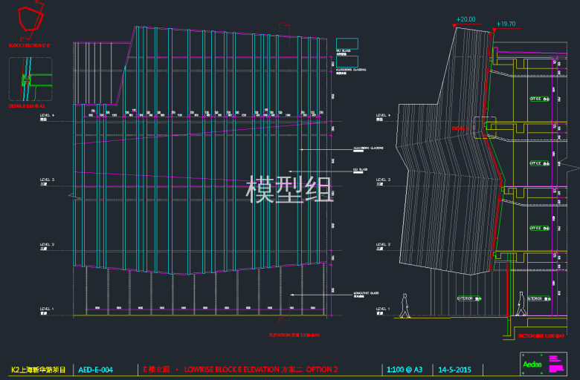580x380 pixels.
Task: Select the LEVEL 4 label beside the section
Action: tap(383, 117)
